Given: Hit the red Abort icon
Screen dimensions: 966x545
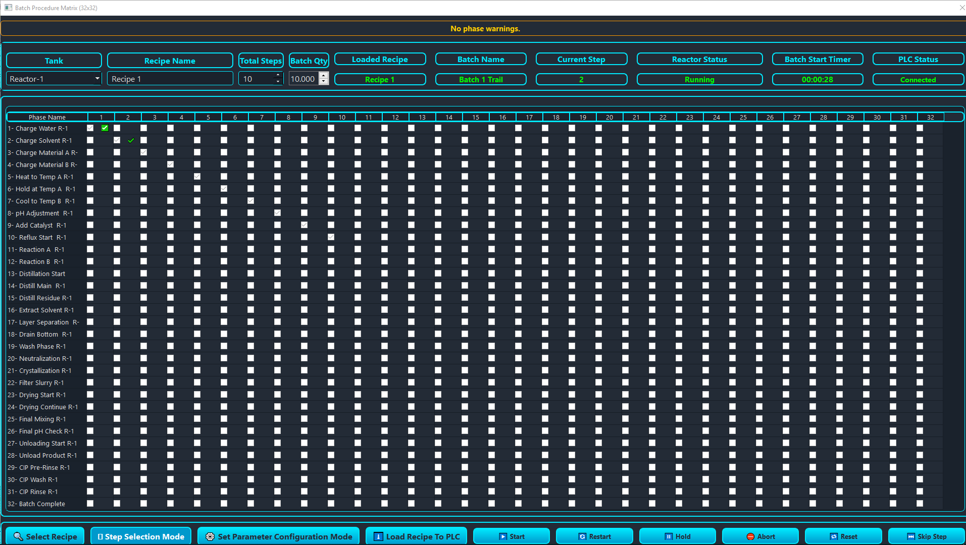Looking at the screenshot, I should click(750, 536).
